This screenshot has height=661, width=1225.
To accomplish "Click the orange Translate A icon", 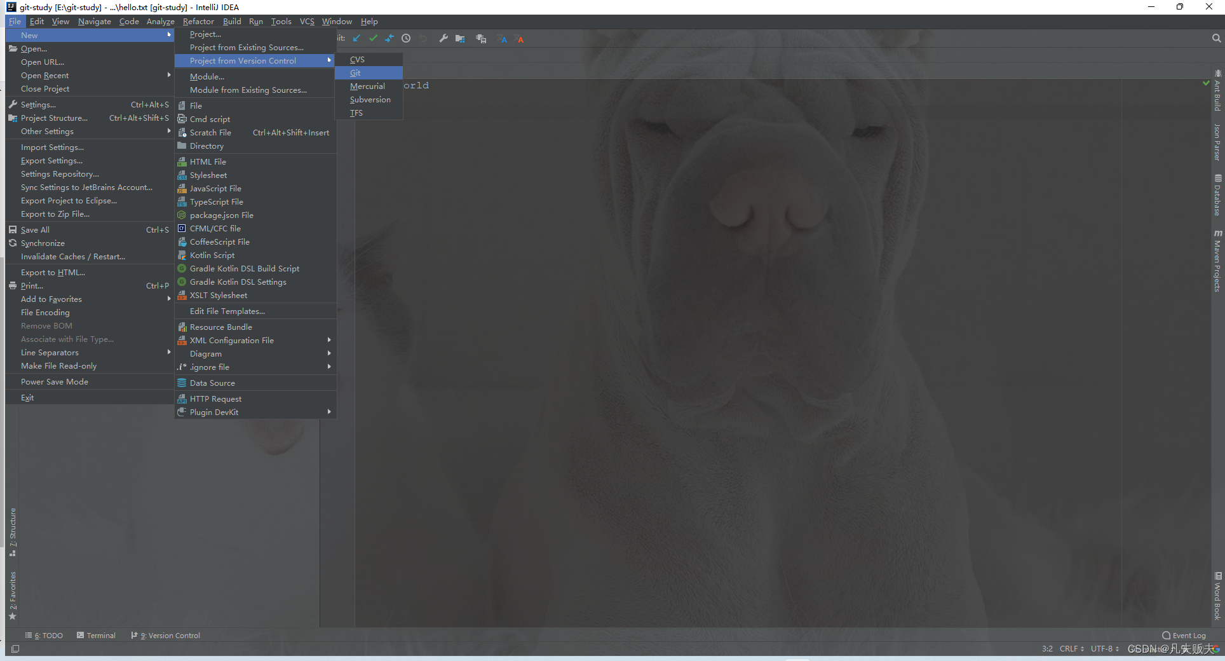I will tap(519, 39).
